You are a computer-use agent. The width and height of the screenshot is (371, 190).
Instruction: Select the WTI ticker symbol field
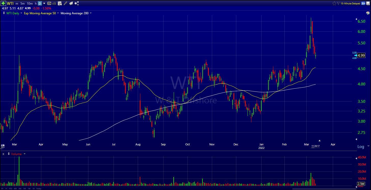[x=10, y=4]
